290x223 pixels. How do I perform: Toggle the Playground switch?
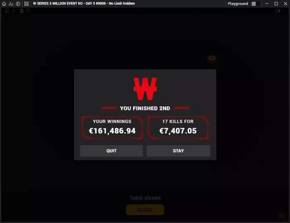click(256, 4)
